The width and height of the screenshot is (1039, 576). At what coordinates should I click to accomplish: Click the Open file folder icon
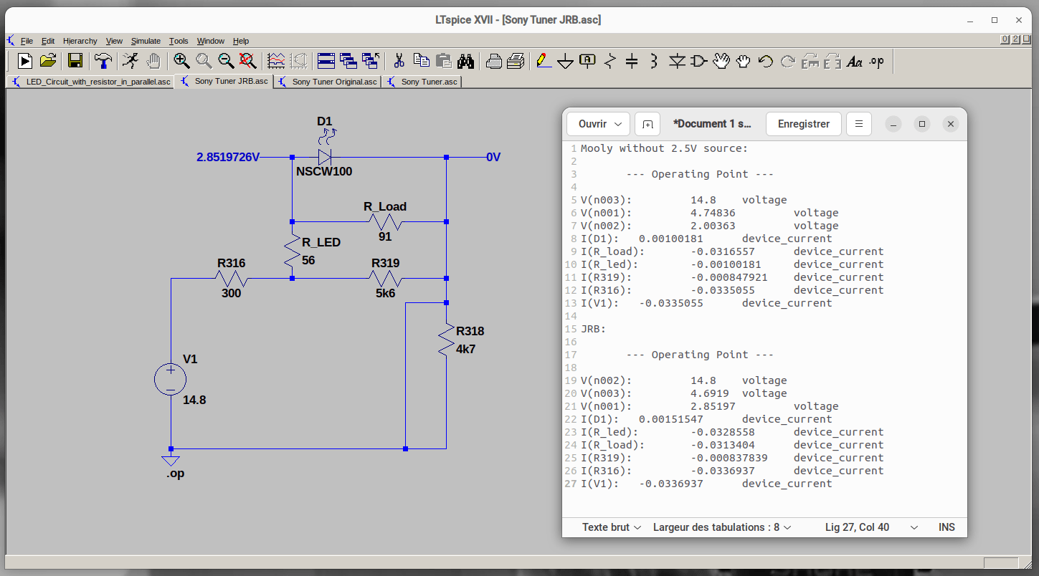point(48,61)
